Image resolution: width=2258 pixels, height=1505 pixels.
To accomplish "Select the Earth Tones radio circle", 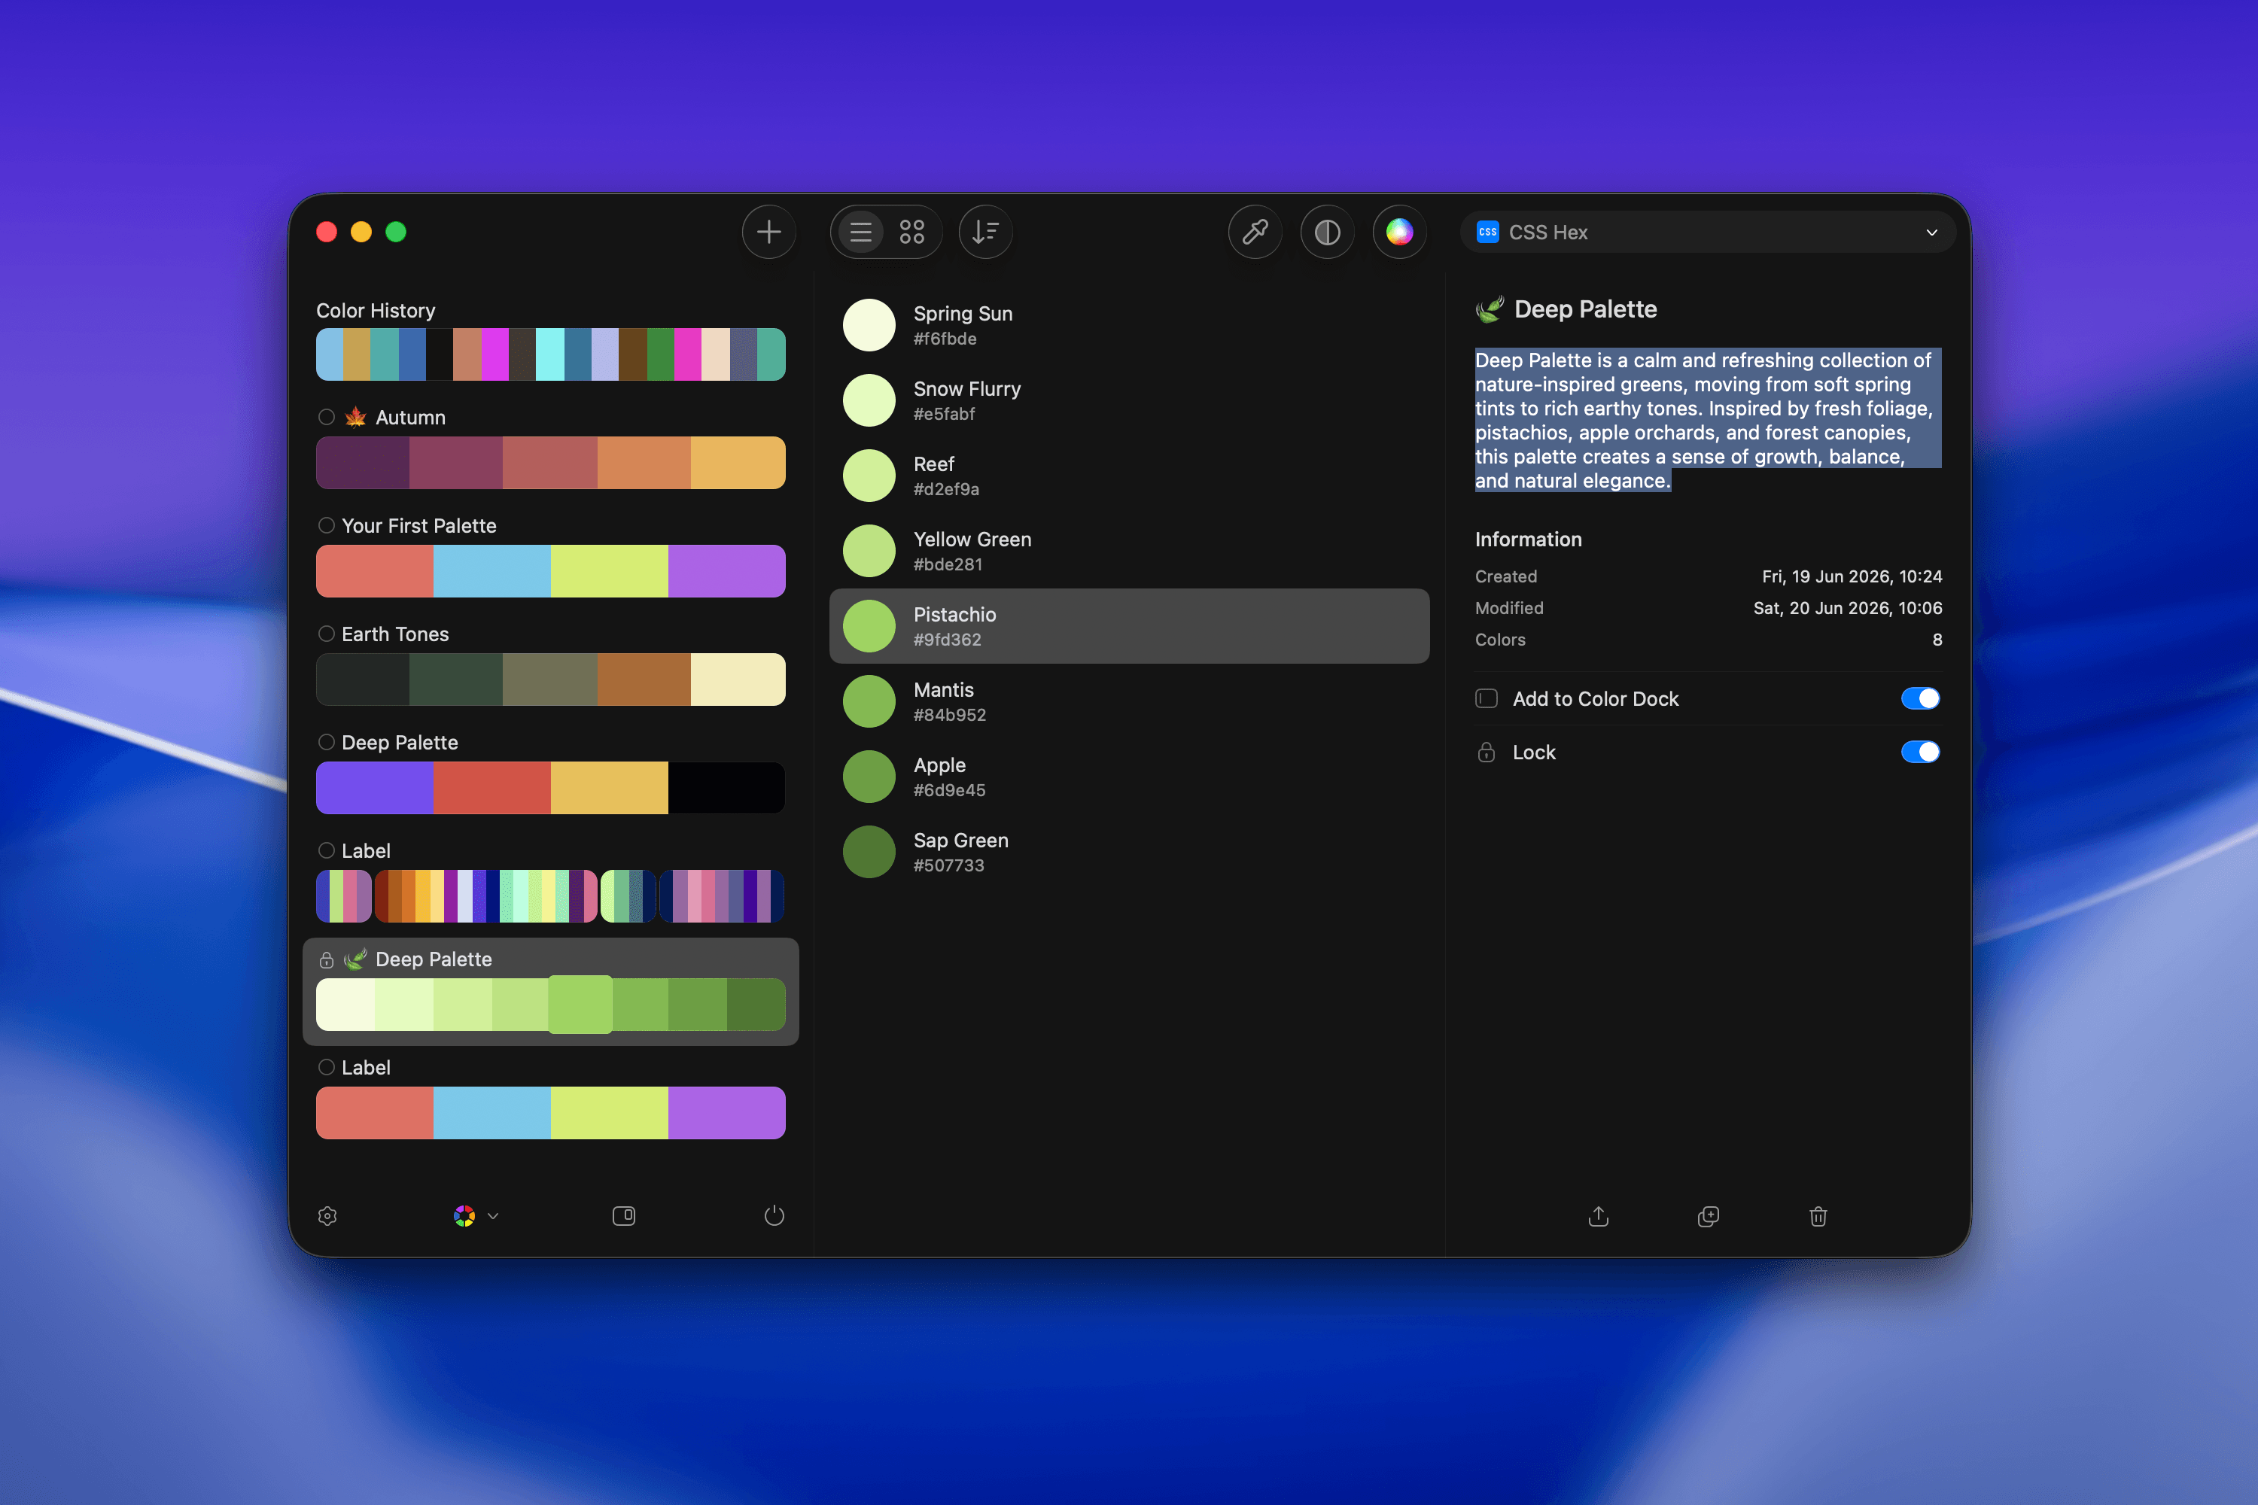I will [x=327, y=634].
